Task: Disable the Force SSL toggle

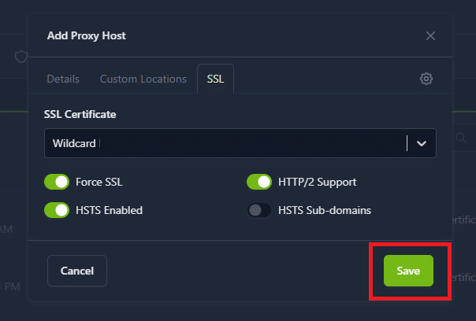Action: pos(58,183)
